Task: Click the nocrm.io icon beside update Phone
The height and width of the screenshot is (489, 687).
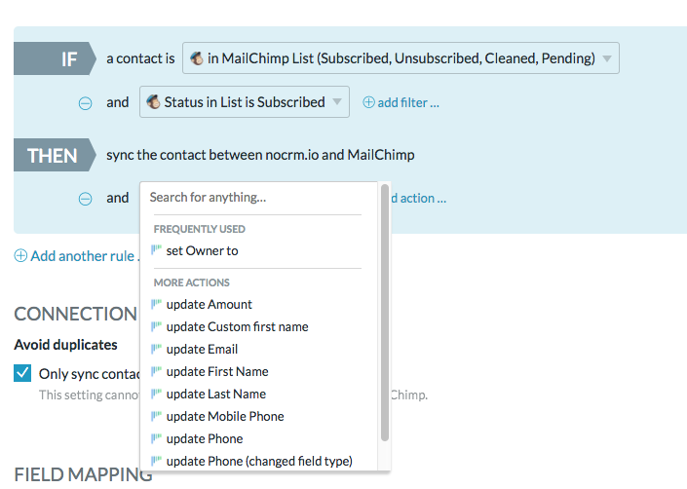Action: (156, 437)
